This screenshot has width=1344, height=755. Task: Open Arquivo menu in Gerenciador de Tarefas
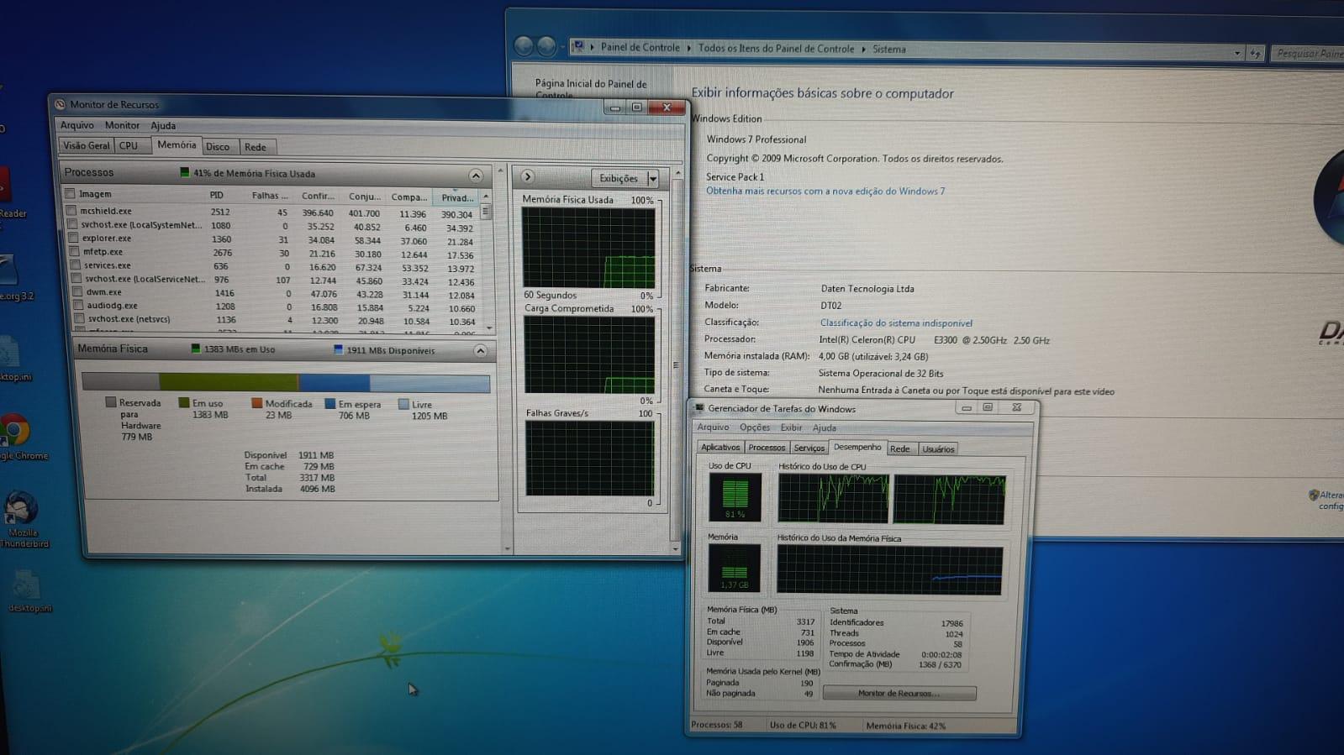713,427
